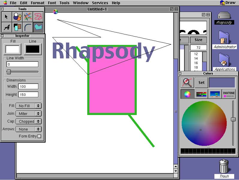The width and height of the screenshot is (239, 180).
Task: Open the Cap popup showing Chopped
Action: pyautogui.click(x=28, y=121)
